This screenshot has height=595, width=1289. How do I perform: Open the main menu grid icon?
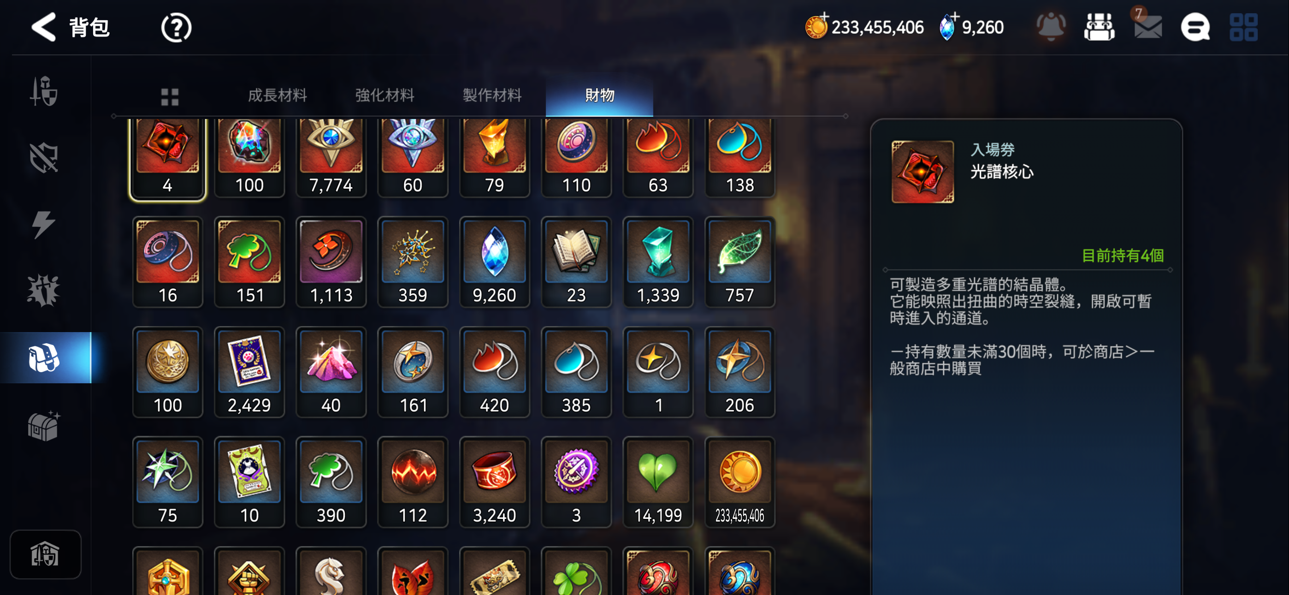tap(1243, 27)
